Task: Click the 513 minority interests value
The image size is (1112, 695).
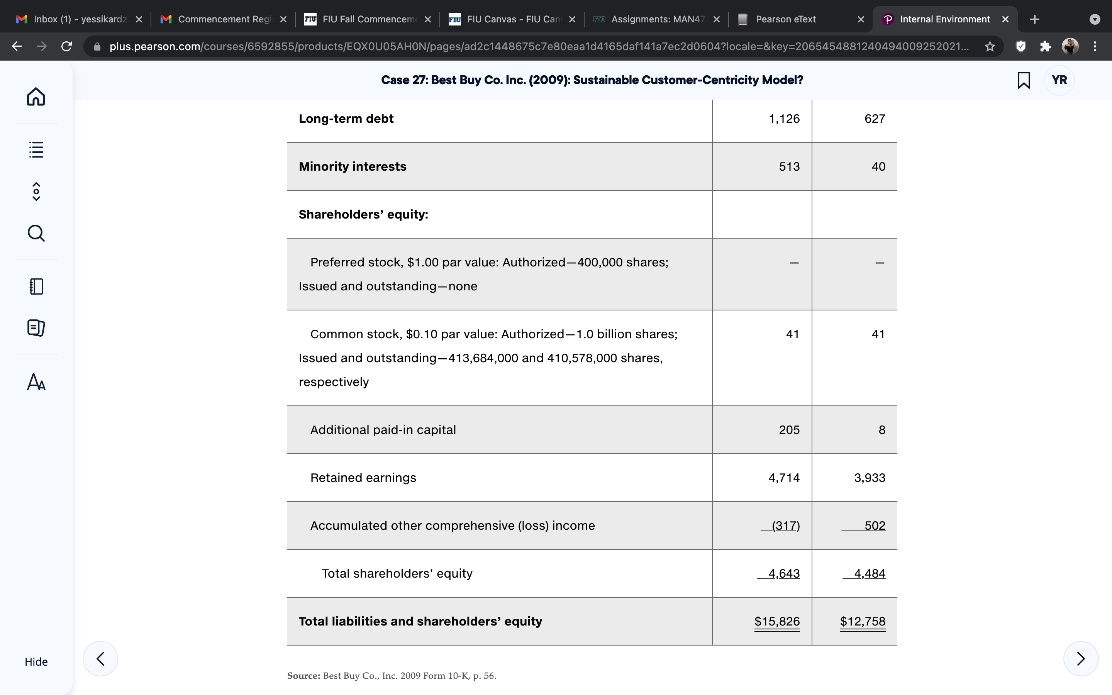Action: tap(790, 166)
